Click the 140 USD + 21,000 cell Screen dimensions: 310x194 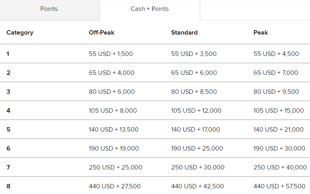click(x=279, y=130)
